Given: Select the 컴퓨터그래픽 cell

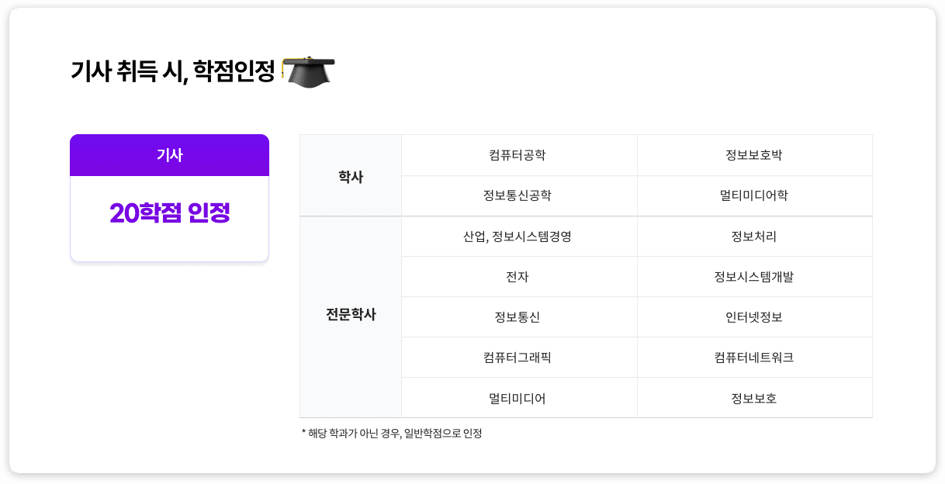Looking at the screenshot, I should point(517,358).
